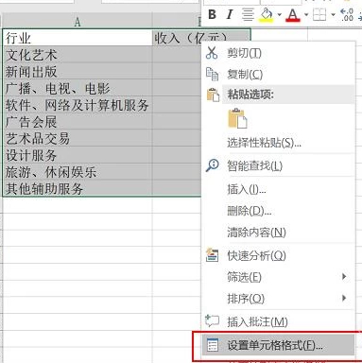
Task: Open fill color dropdown arrow
Action: tap(279, 14)
